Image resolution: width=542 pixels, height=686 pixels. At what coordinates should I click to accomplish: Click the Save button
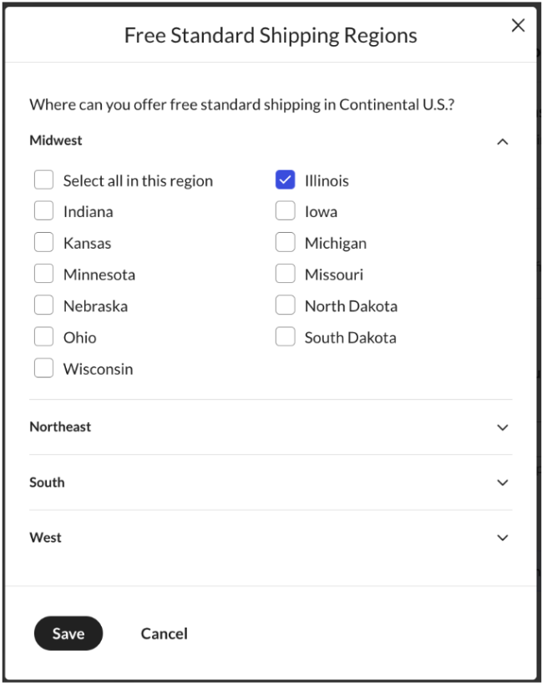point(68,633)
